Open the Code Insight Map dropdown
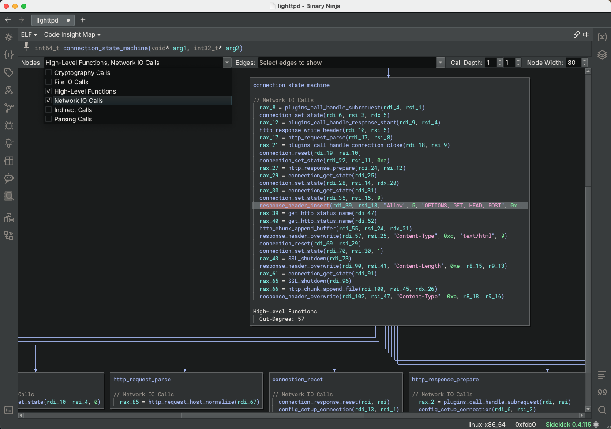 tap(72, 34)
